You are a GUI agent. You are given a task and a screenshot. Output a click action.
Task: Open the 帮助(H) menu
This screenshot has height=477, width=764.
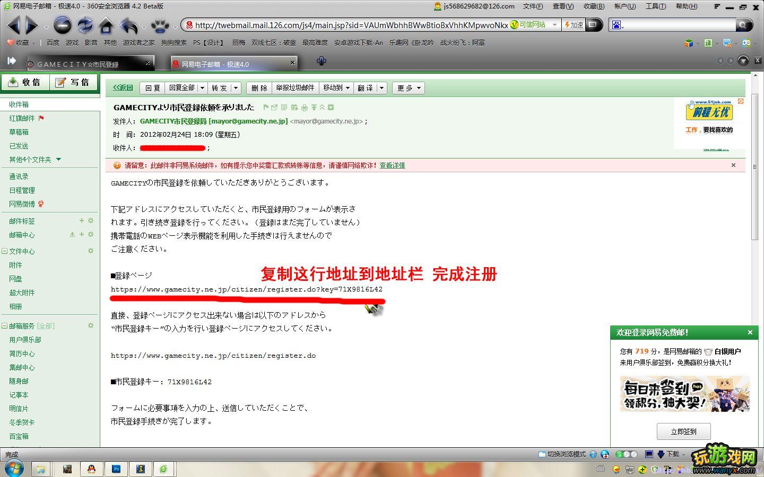(x=687, y=6)
